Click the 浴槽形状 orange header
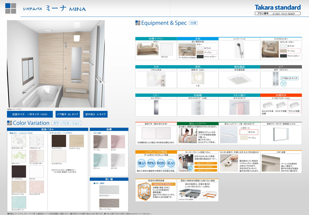The image size is (309, 215). pos(281,95)
